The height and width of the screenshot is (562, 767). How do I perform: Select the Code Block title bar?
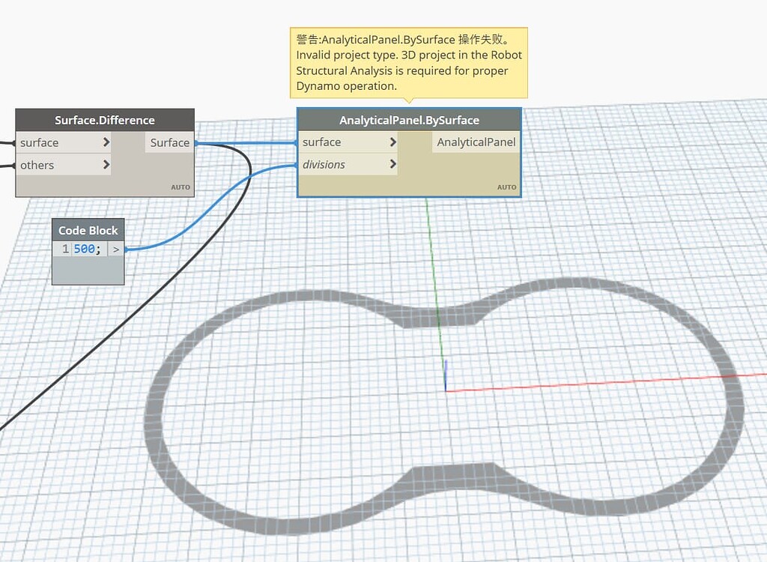(88, 230)
